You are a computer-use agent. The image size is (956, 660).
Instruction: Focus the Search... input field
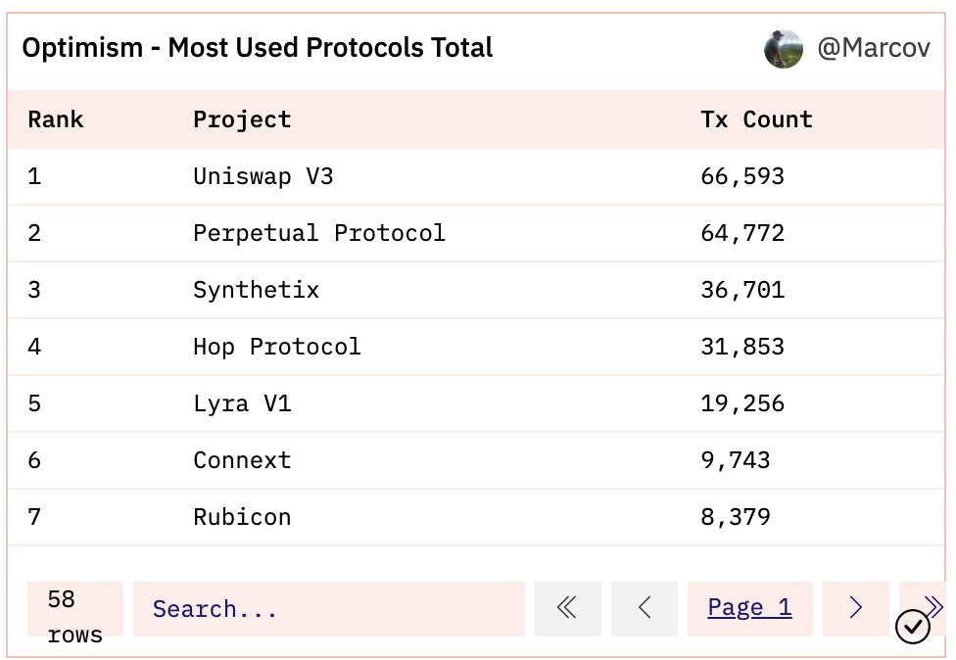pos(329,609)
